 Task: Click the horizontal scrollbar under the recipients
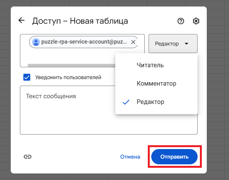click(72, 65)
